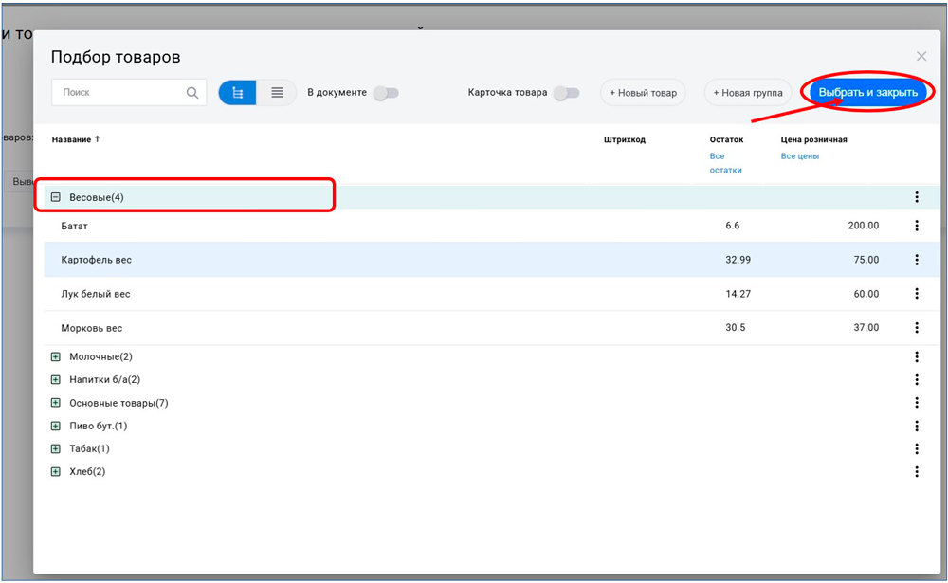Focus the Поиск search field
The image size is (948, 583).
pos(118,93)
